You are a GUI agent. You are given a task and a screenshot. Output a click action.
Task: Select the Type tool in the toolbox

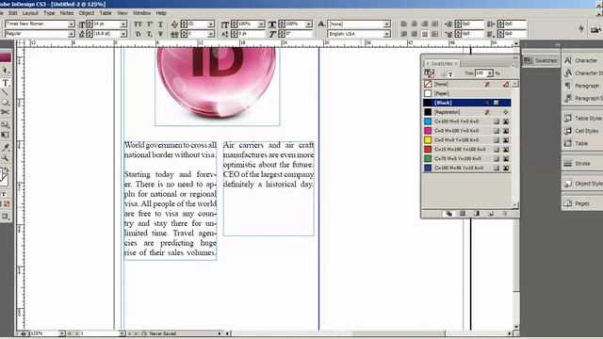click(x=6, y=83)
